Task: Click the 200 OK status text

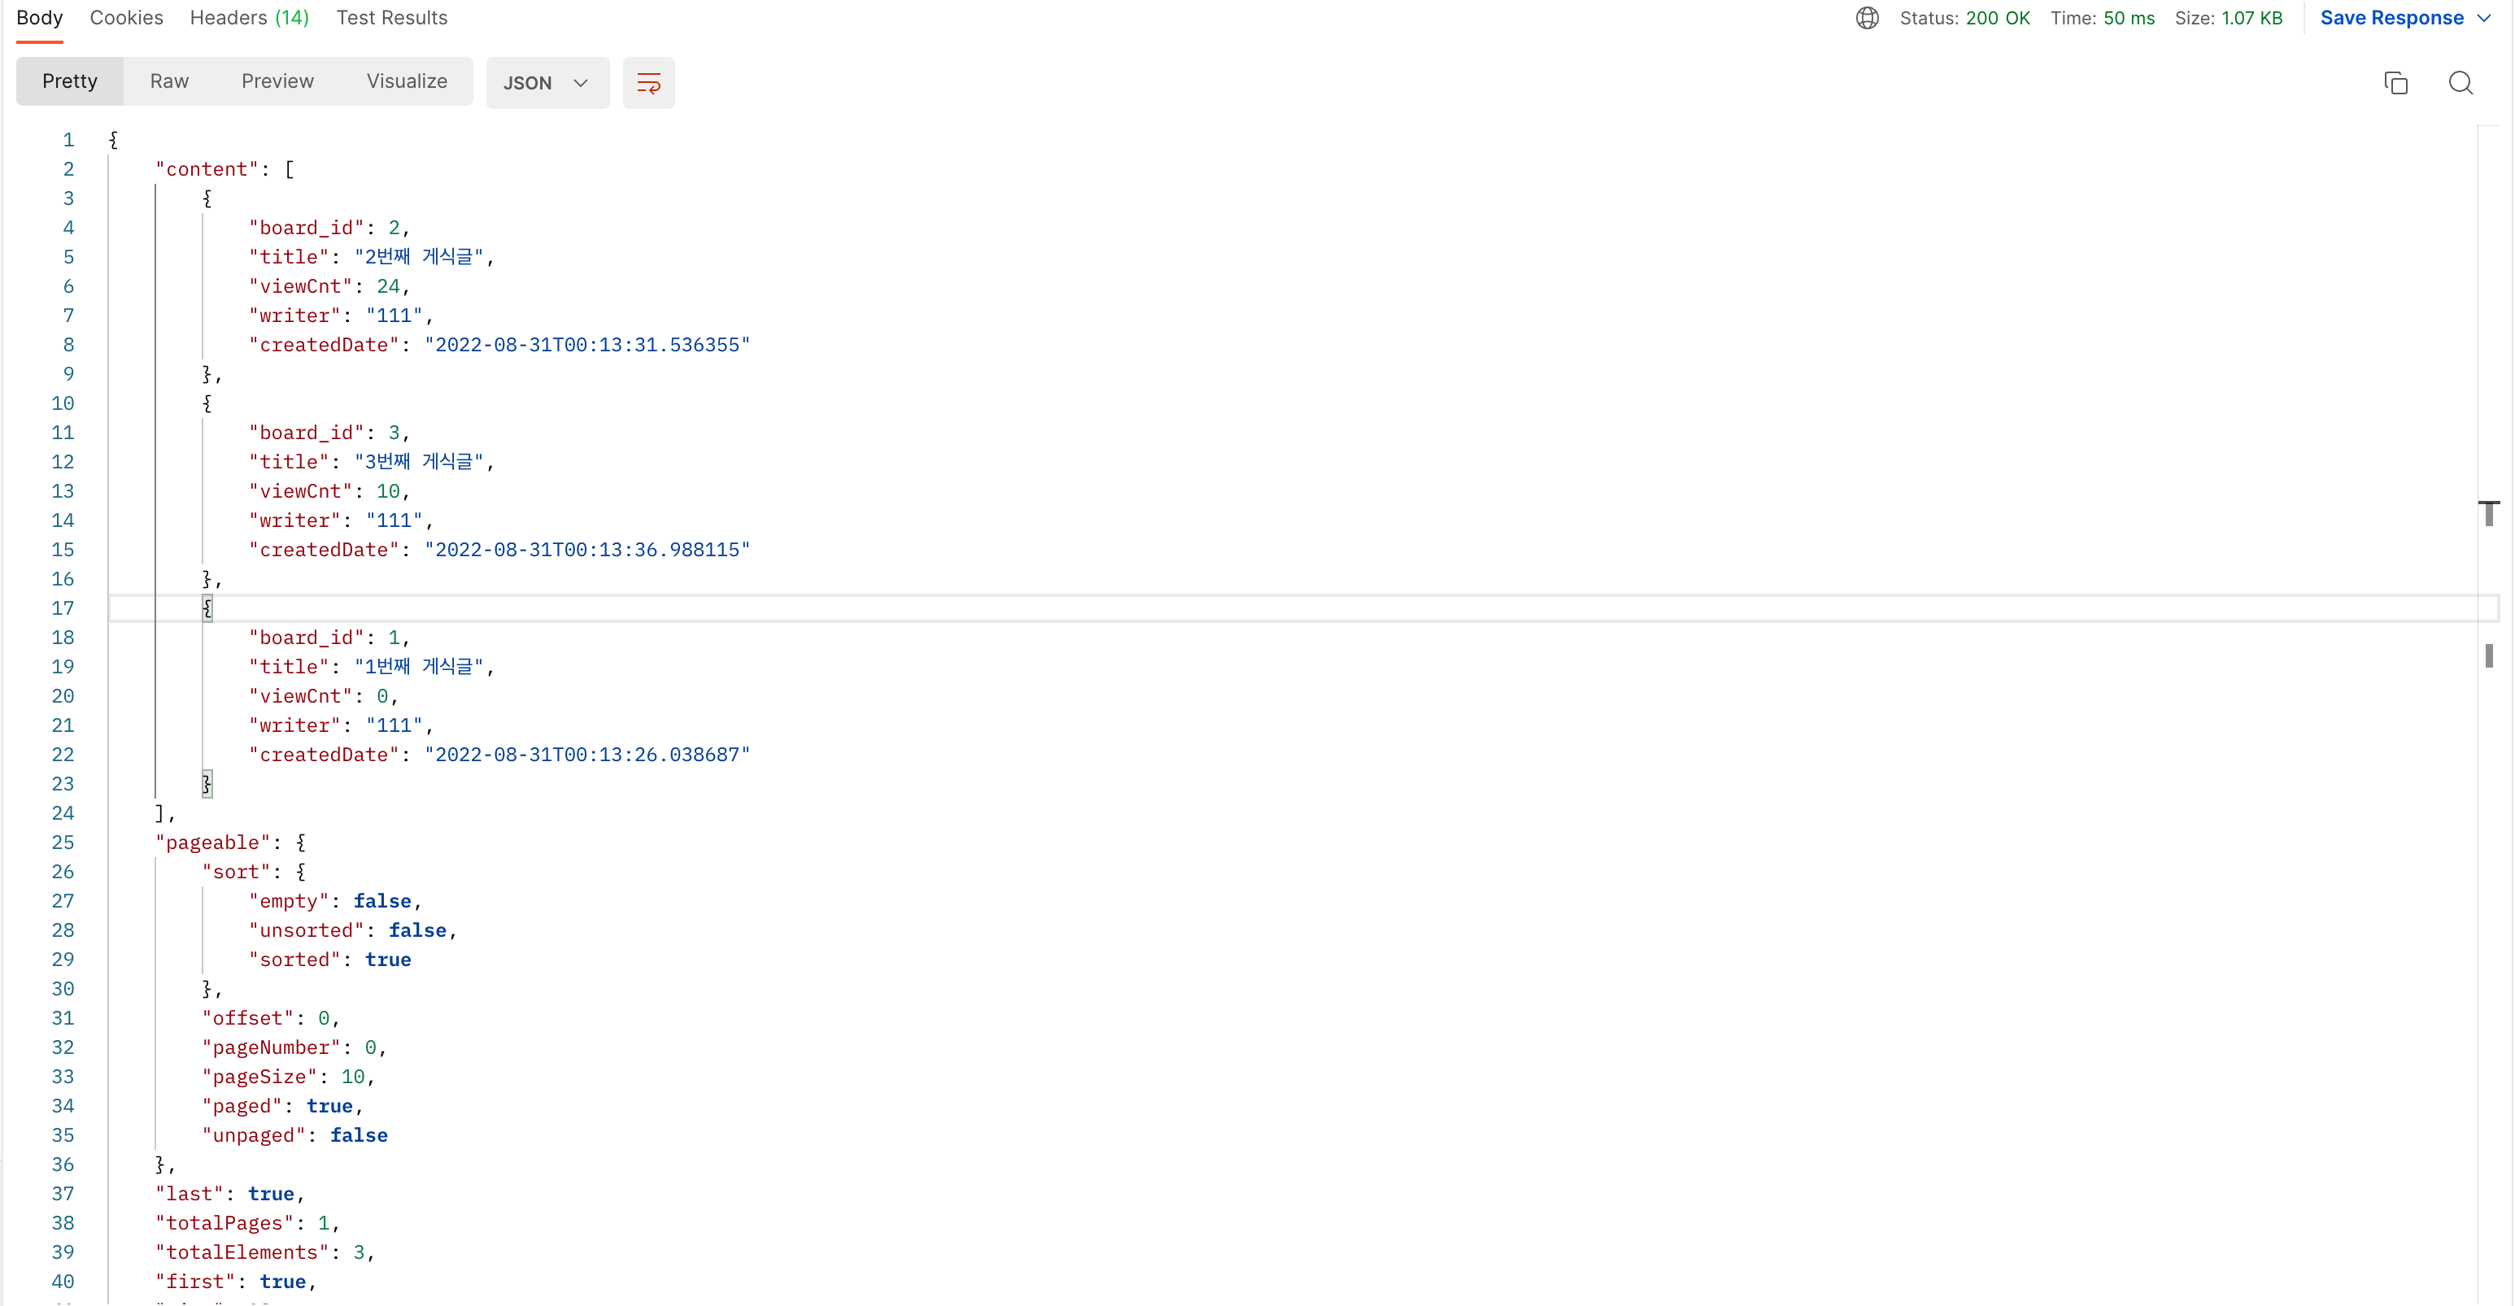Action: [1997, 18]
